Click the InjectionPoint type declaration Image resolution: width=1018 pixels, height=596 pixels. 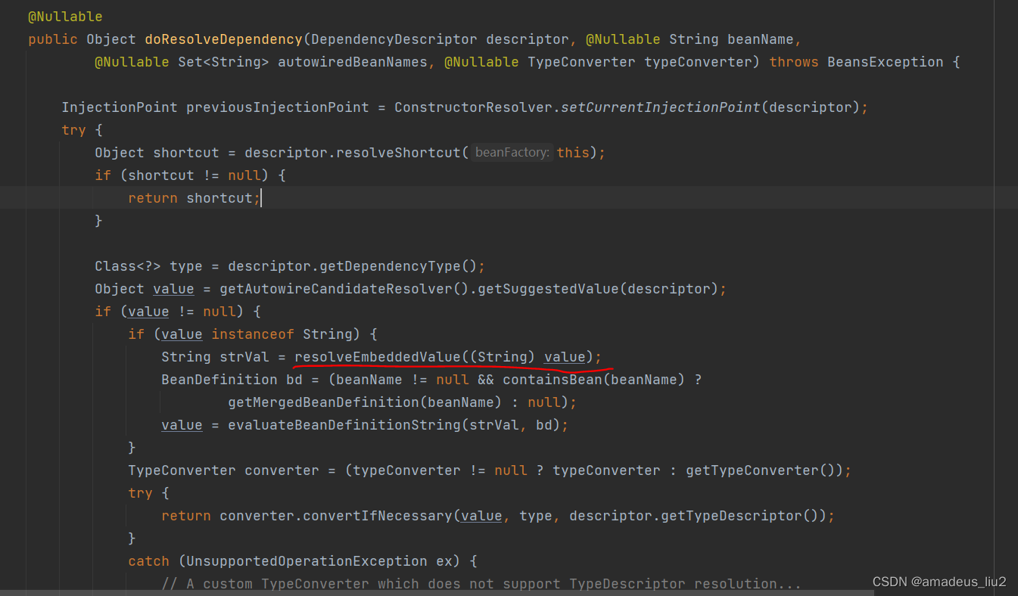[120, 107]
